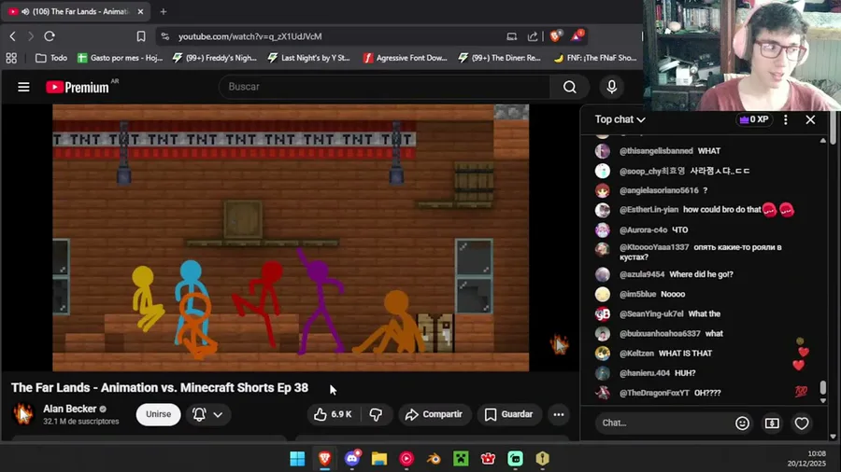Open Discord from taskbar
The height and width of the screenshot is (472, 841).
tap(352, 459)
